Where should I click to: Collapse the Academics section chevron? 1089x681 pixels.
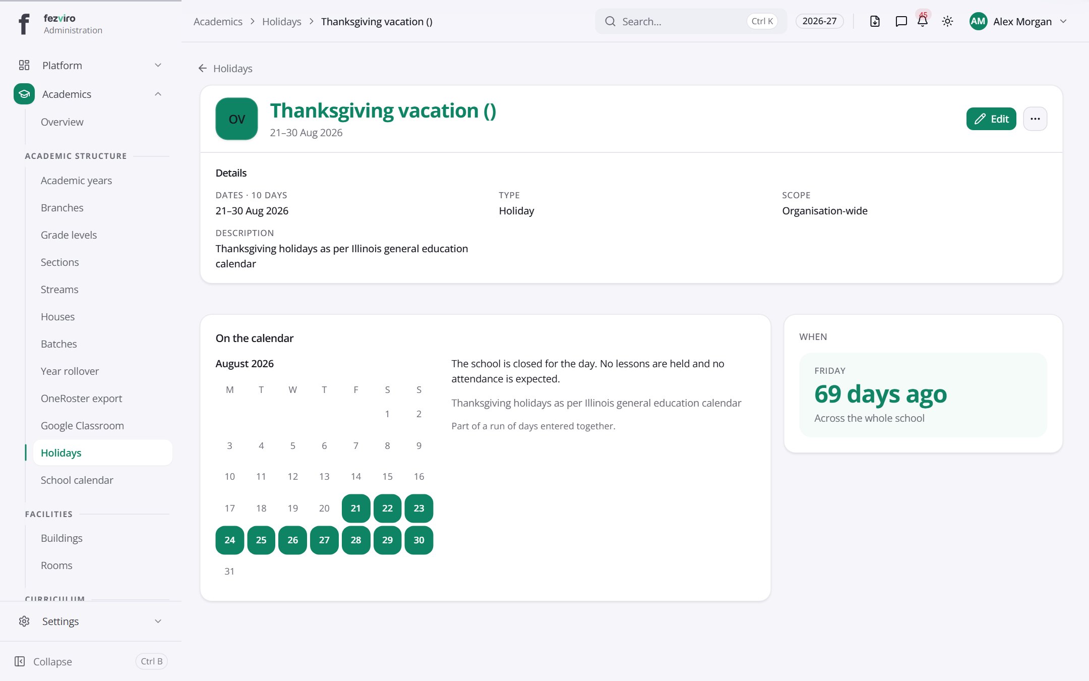click(158, 94)
